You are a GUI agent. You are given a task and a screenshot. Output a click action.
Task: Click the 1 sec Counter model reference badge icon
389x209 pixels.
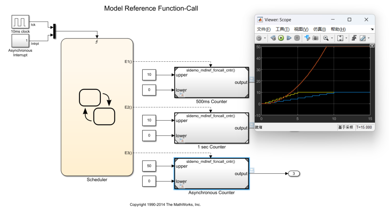[x=182, y=140]
